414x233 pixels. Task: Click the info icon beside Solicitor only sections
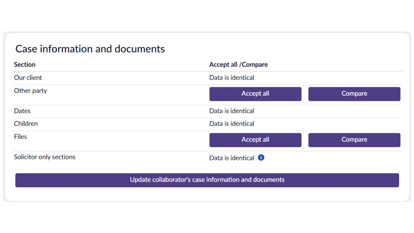tap(261, 157)
